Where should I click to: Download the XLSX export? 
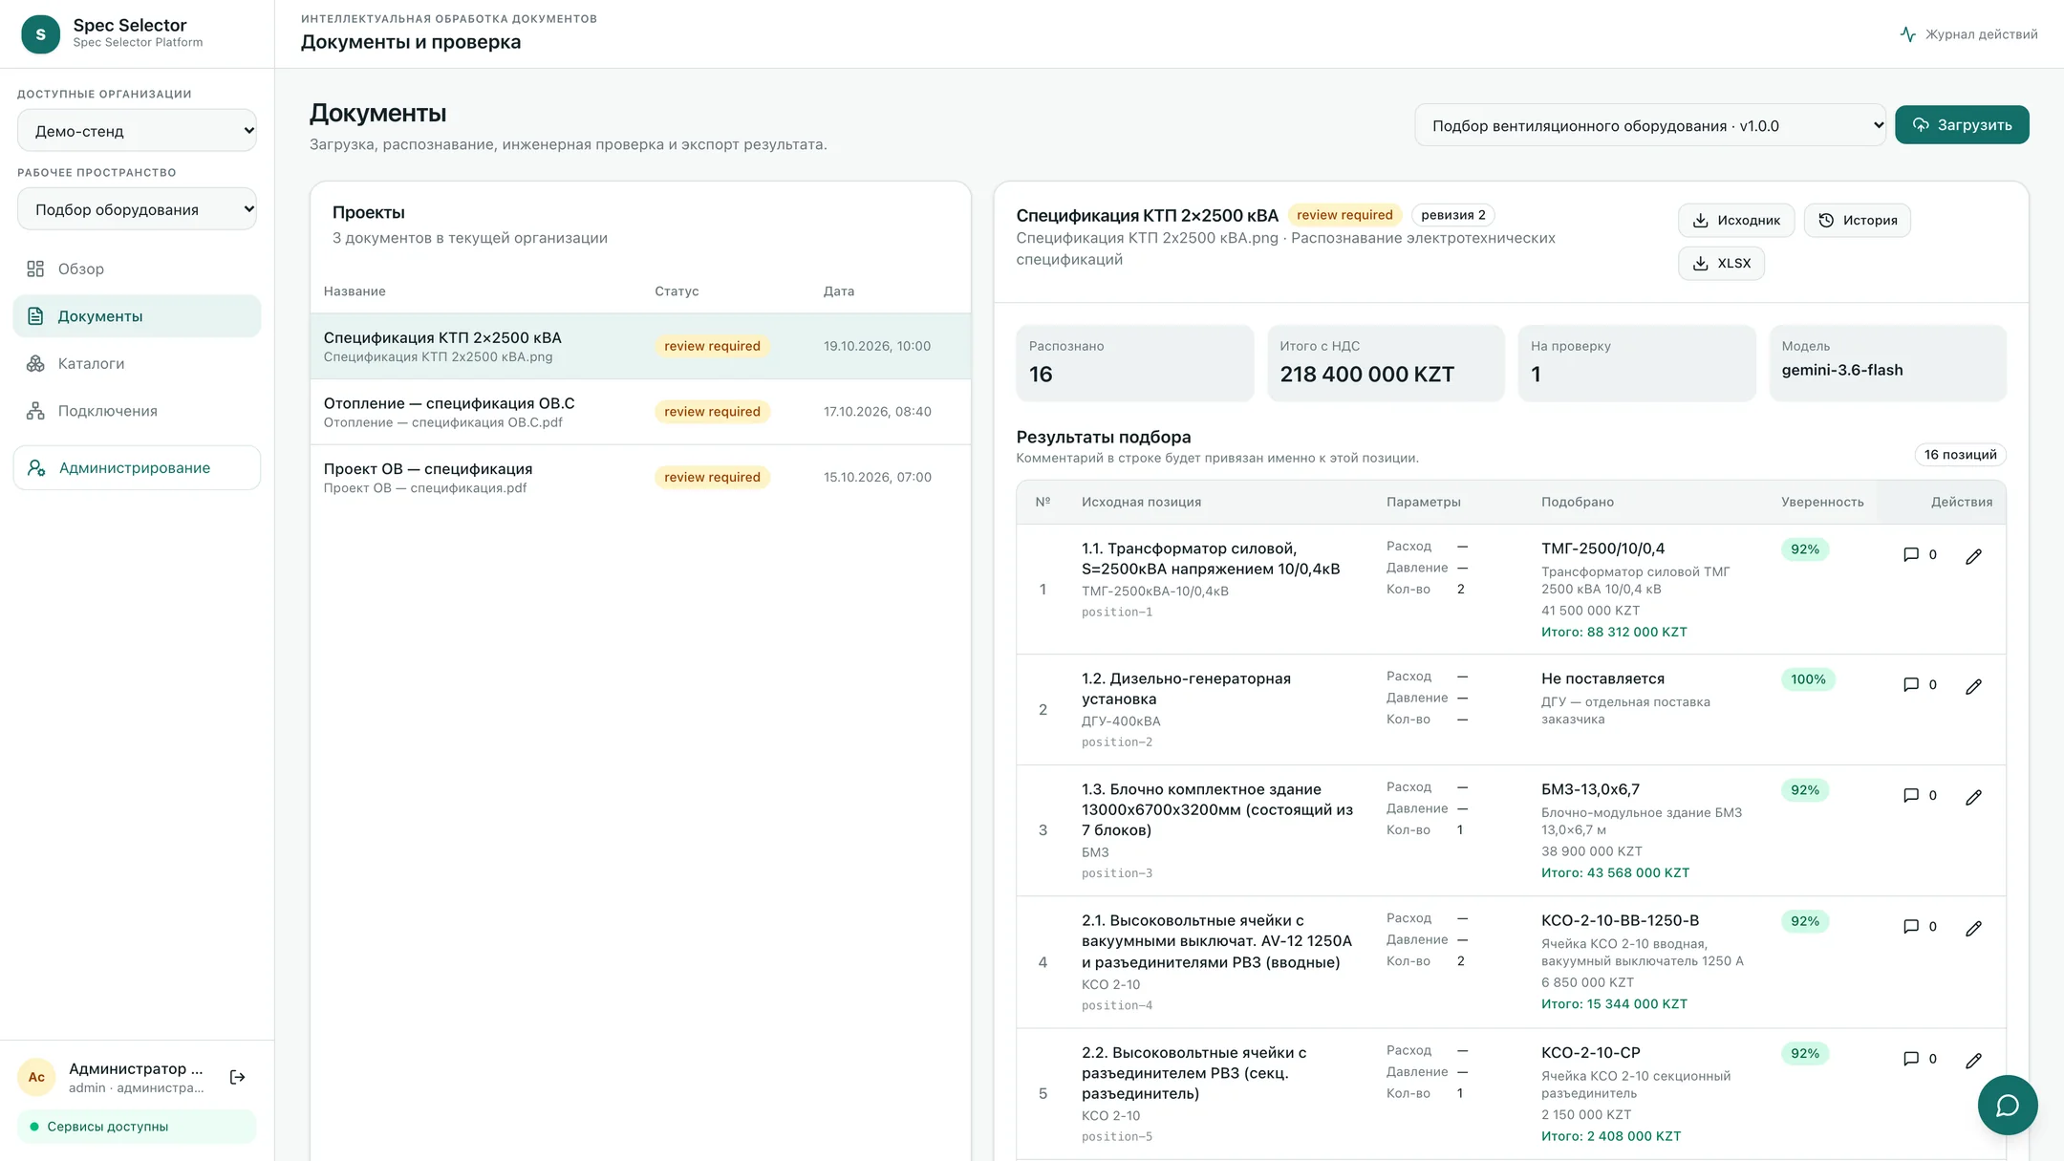1721,264
